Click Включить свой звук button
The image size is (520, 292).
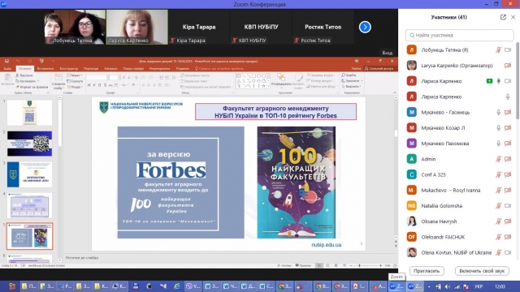point(482,271)
